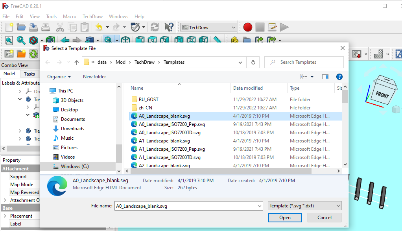Open the TechDraw workbench selector dropdown

click(x=208, y=27)
